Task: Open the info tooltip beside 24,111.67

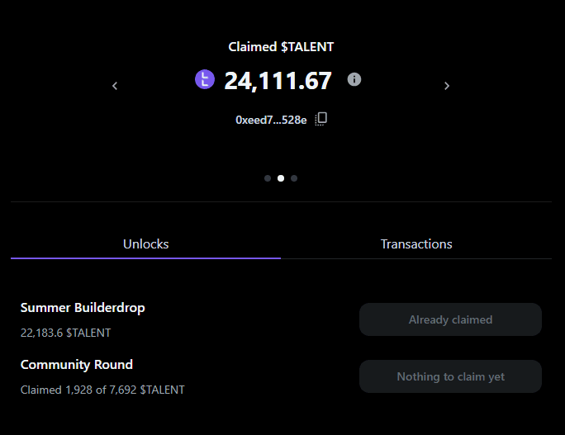Action: 354,79
